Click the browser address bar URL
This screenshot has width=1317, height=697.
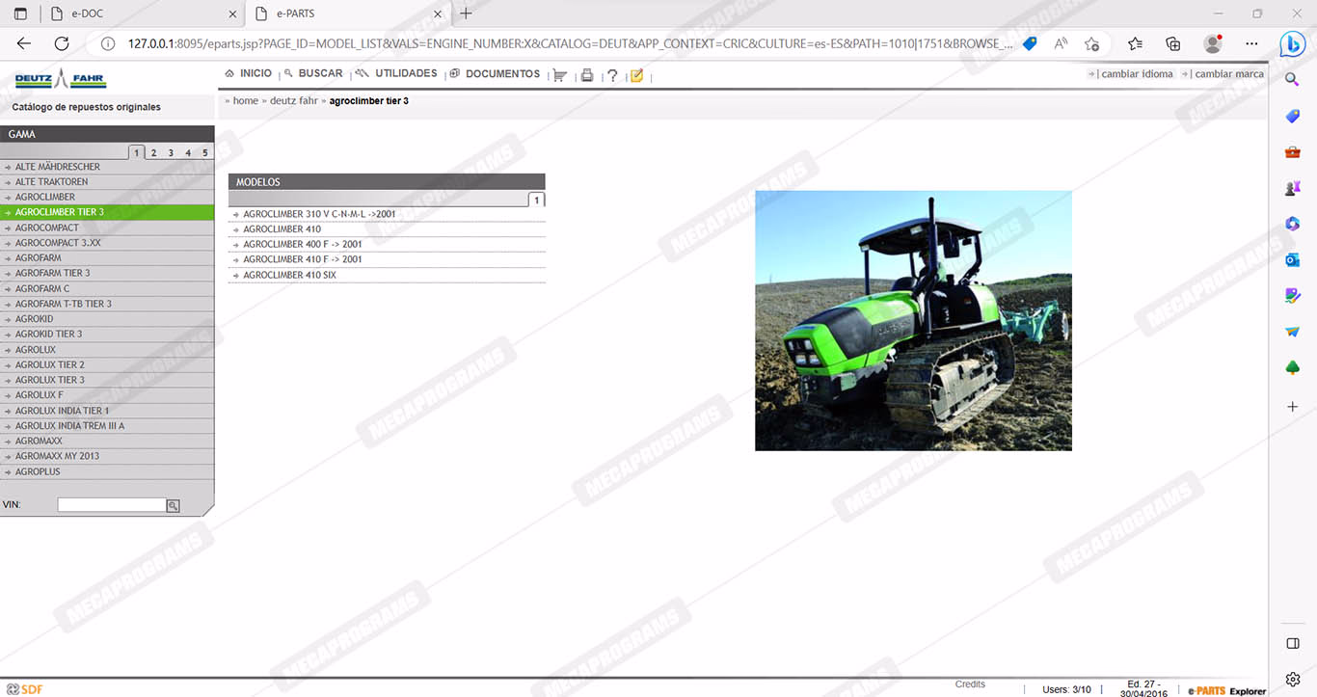[x=570, y=43]
